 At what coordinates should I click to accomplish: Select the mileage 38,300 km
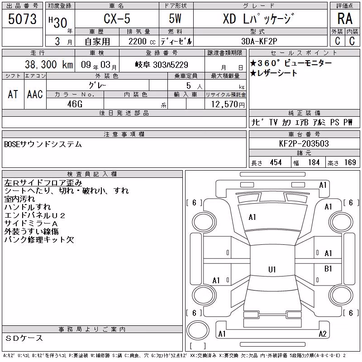pyautogui.click(x=49, y=64)
